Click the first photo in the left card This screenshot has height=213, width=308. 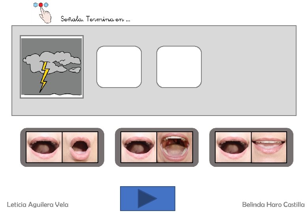tap(44, 147)
